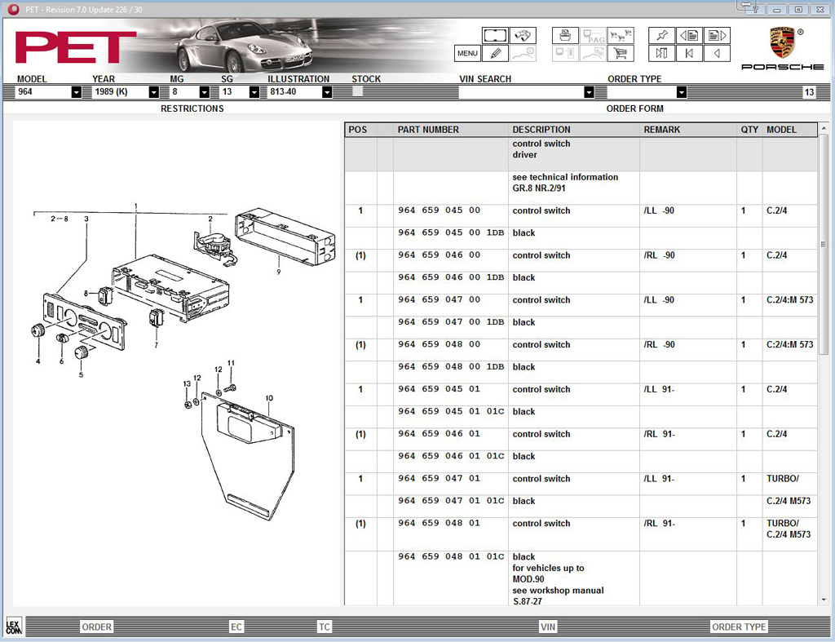Select the ORDER tab in bottom bar
This screenshot has height=642, width=835.
[x=96, y=627]
